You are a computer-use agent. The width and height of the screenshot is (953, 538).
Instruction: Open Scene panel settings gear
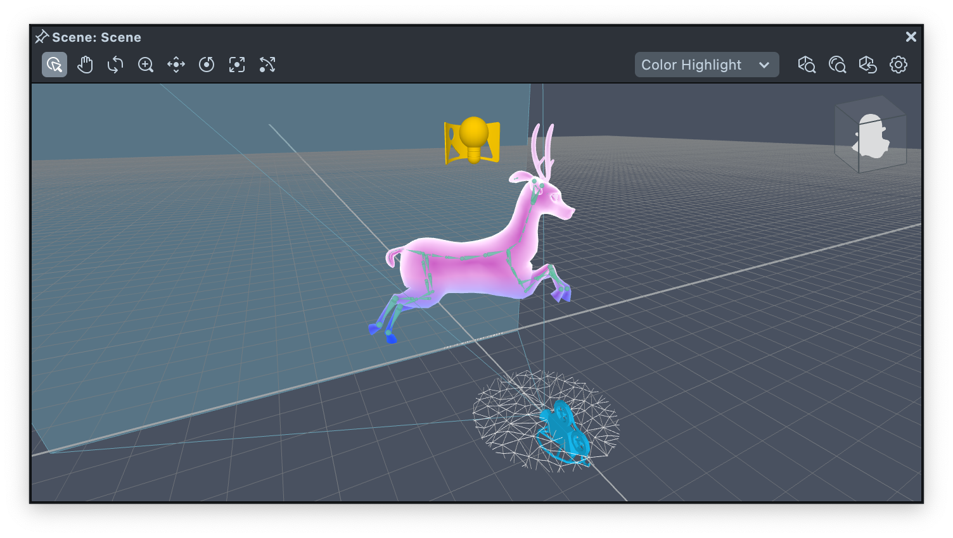point(898,65)
